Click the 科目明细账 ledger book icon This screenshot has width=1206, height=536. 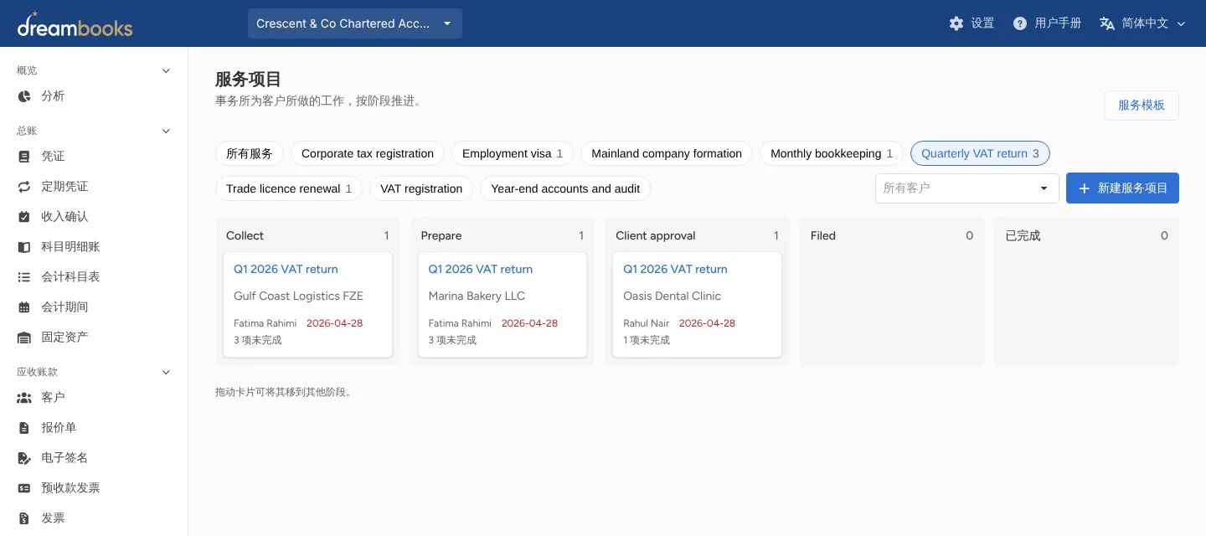tap(24, 247)
